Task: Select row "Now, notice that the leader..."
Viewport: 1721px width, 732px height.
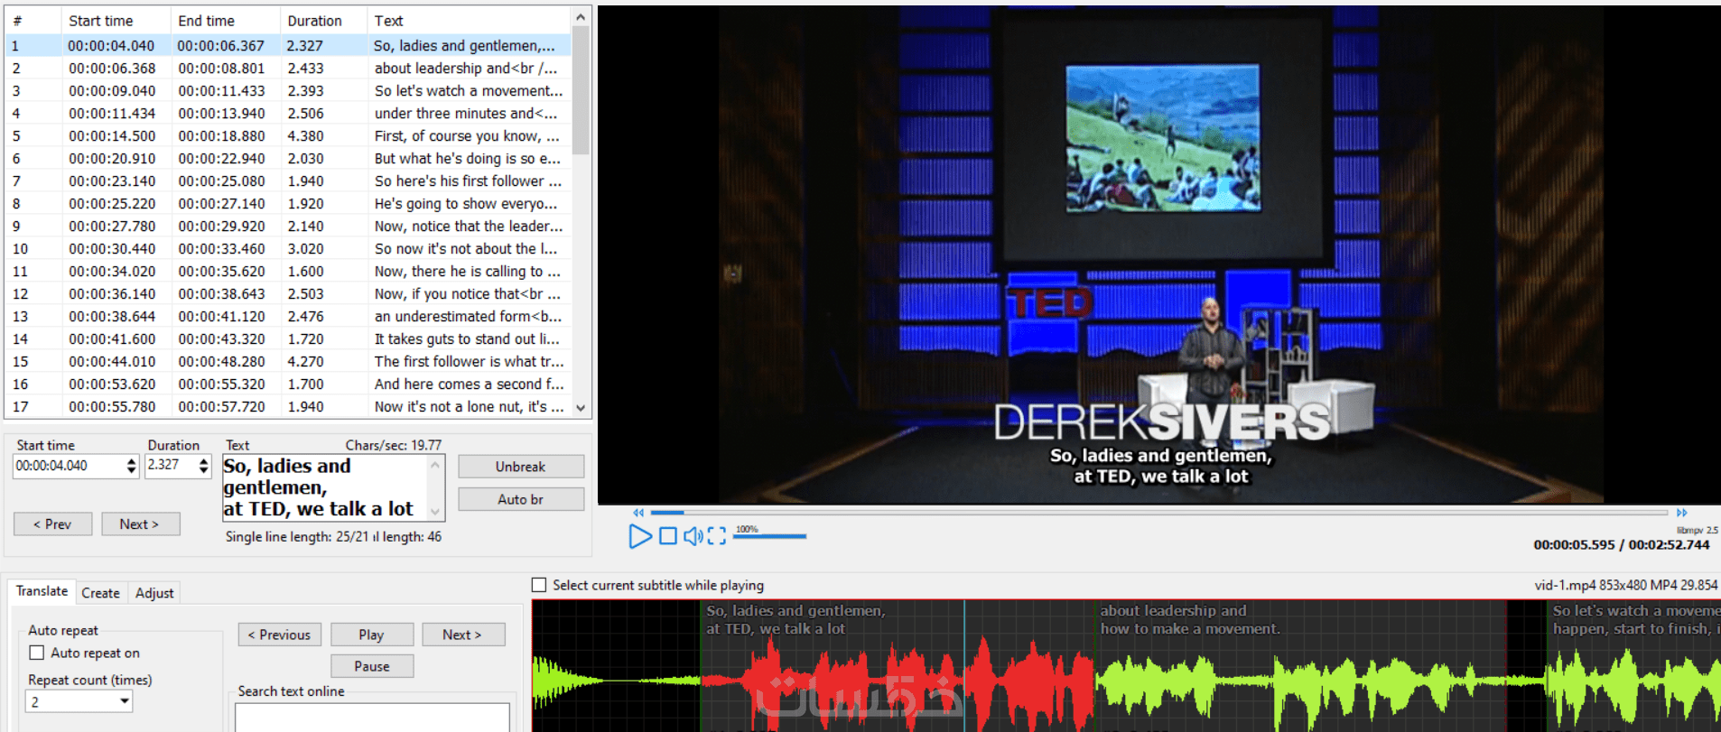Action: (x=289, y=226)
